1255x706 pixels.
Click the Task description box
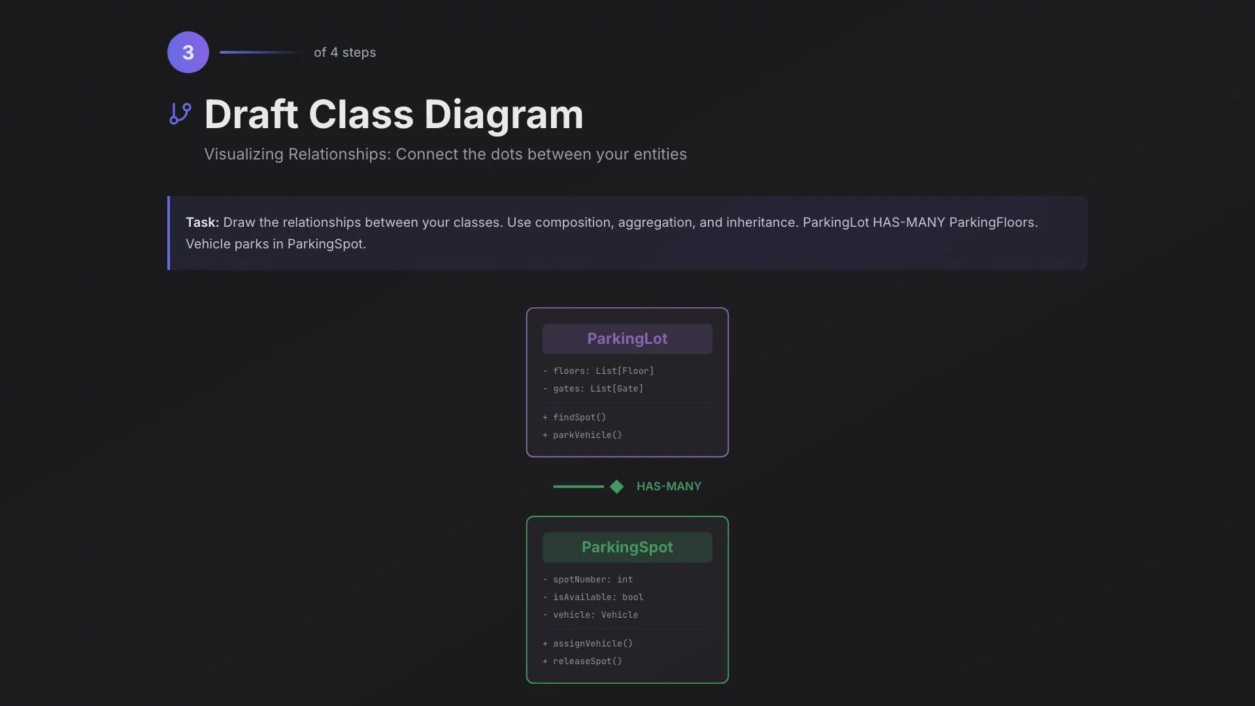tap(627, 233)
